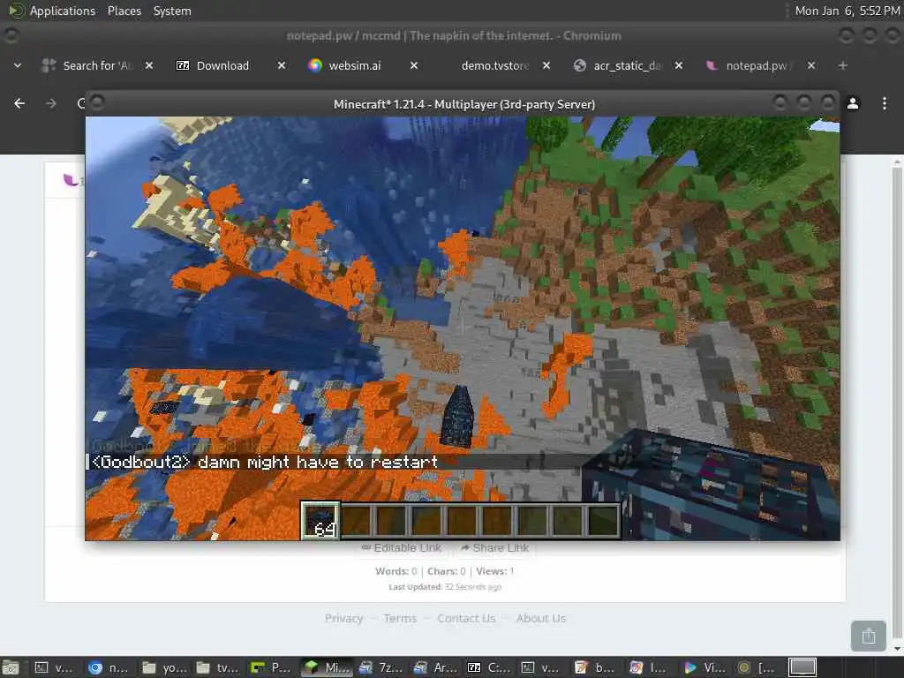Switch to the "P..." taskbar window
This screenshot has height=678, width=904.
click(x=271, y=667)
